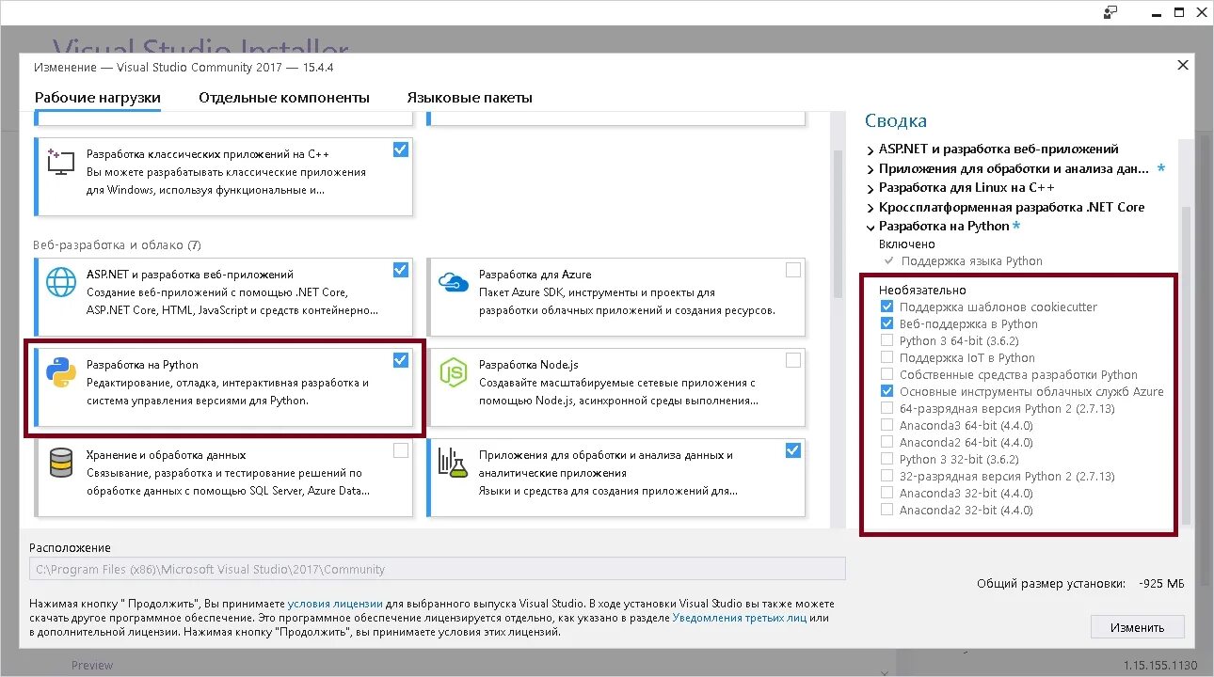Click the Python logo icon
This screenshot has height=677, width=1214.
[x=60, y=372]
